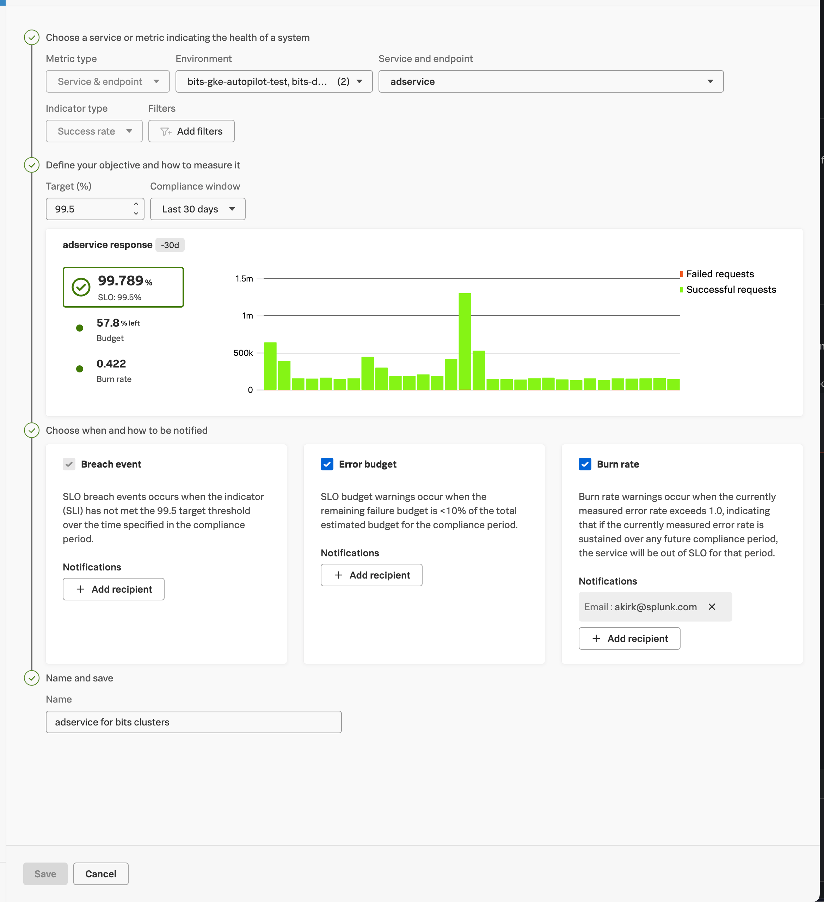
Task: Click the Successful requests legend swatch
Action: point(681,290)
